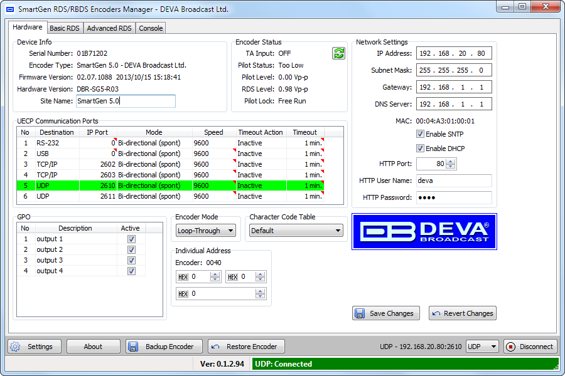Open the UDP connection type dropdown

[482, 347]
